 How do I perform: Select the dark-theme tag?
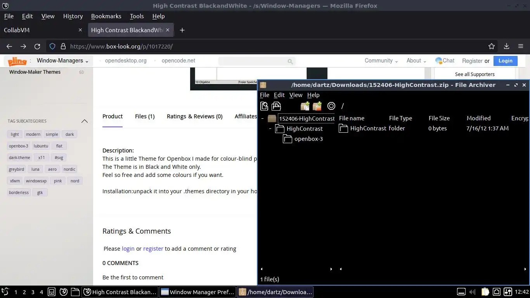point(19,158)
